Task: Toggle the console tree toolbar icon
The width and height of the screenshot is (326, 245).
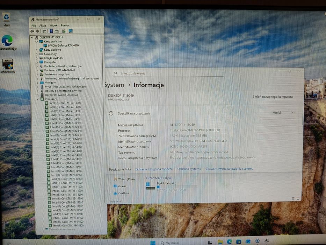Action: click(x=44, y=31)
